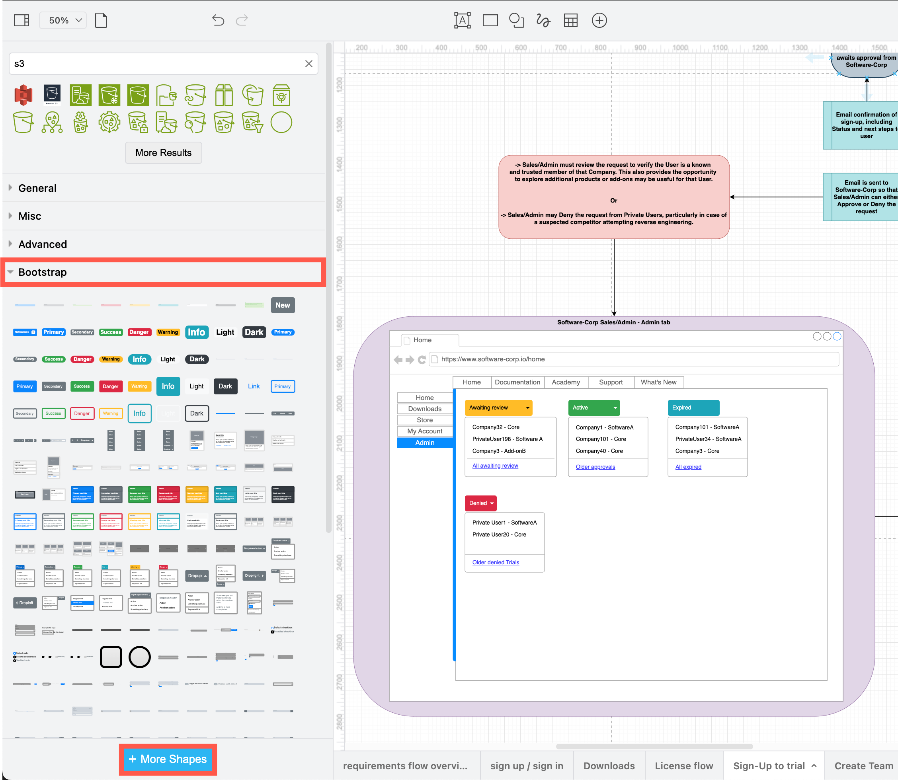
Task: Clear the shape search field with the X
Action: coord(308,64)
